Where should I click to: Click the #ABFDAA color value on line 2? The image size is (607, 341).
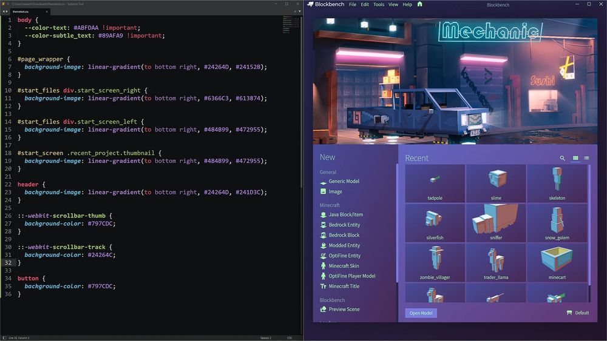point(86,28)
